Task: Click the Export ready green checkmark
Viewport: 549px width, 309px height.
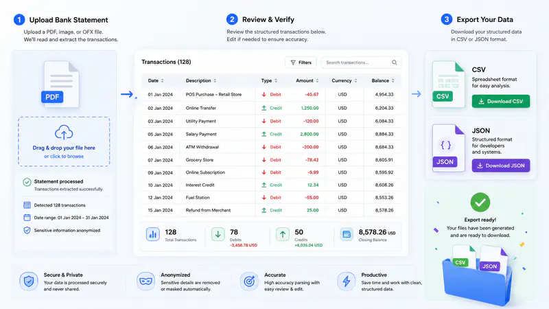Action: coord(480,202)
